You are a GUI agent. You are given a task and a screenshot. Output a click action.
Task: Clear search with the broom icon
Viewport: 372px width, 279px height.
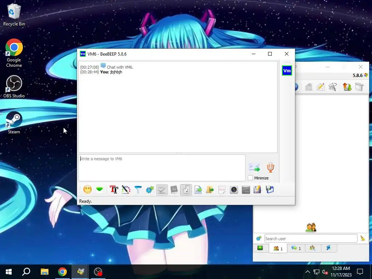point(363,238)
